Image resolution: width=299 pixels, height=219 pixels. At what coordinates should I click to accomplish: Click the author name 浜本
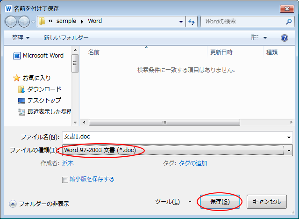(x=68, y=163)
